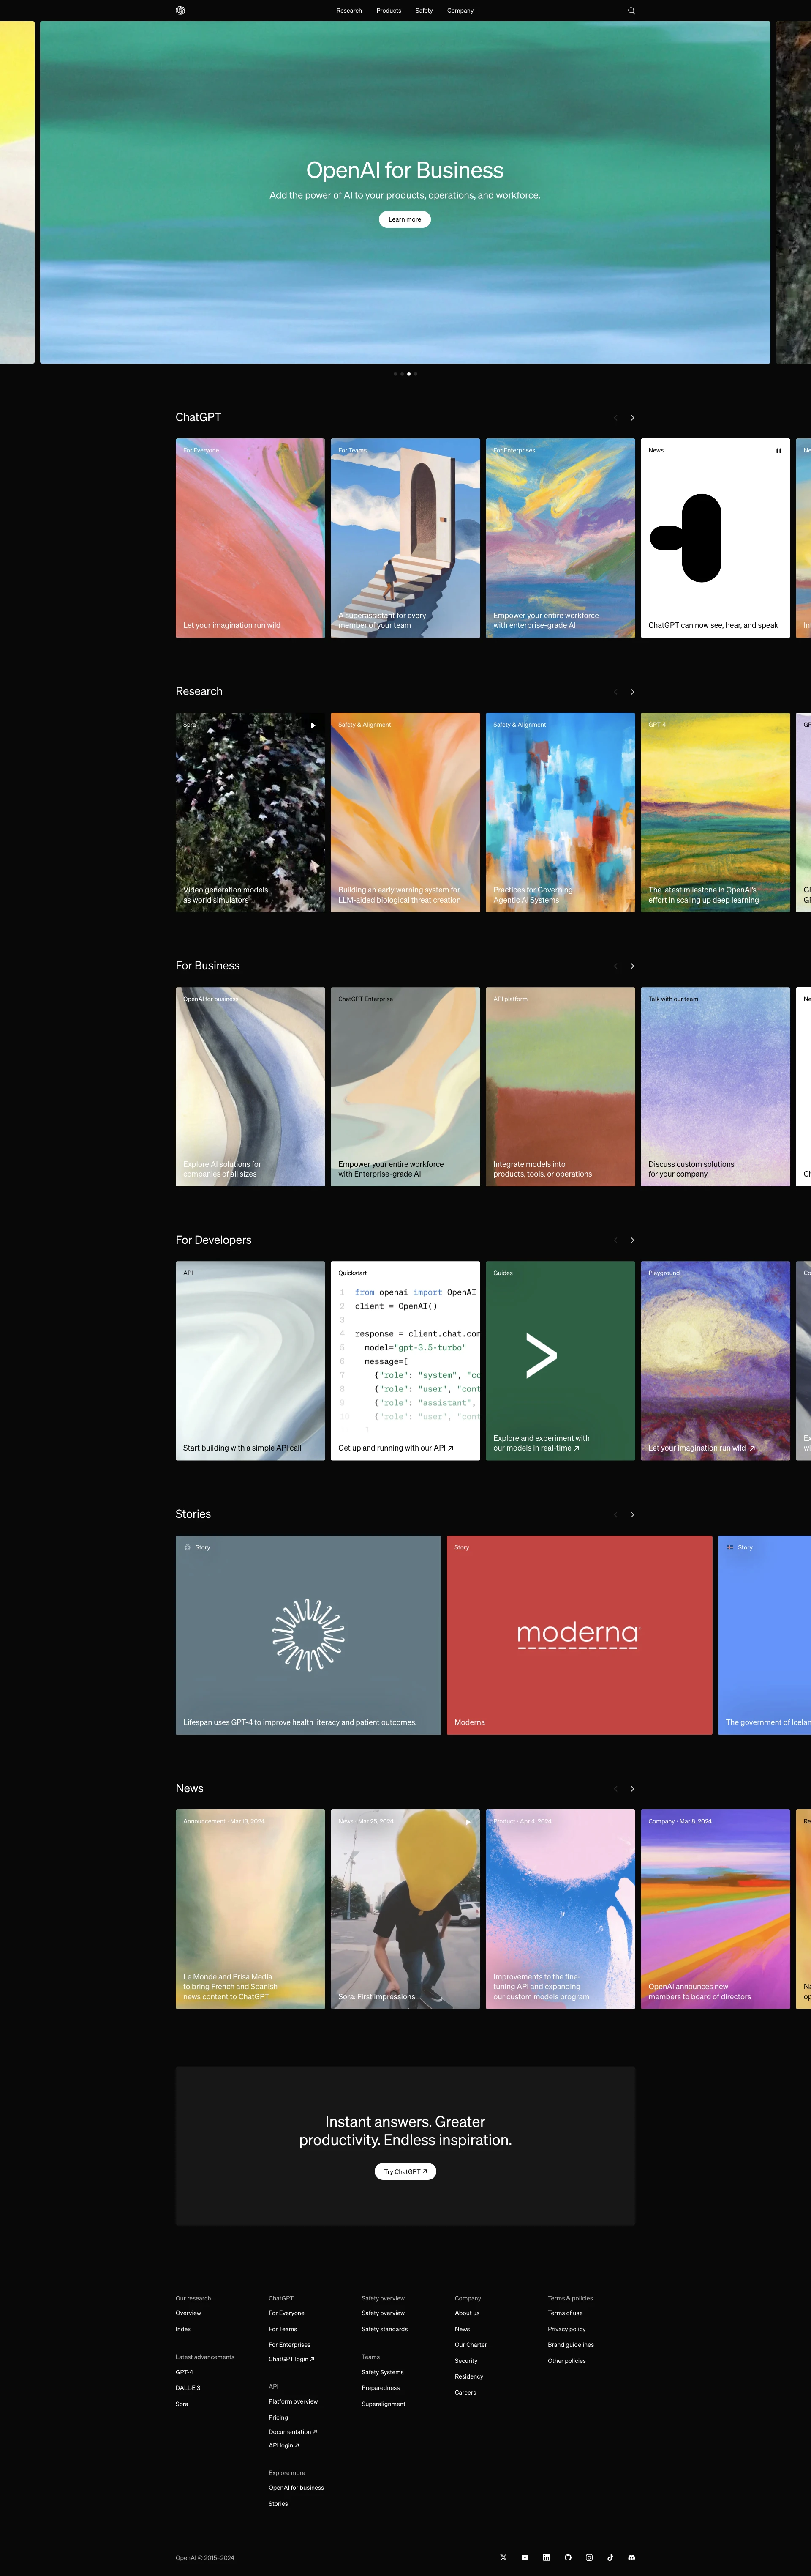Open the Privacy policy footer link
811x2576 pixels.
566,2329
